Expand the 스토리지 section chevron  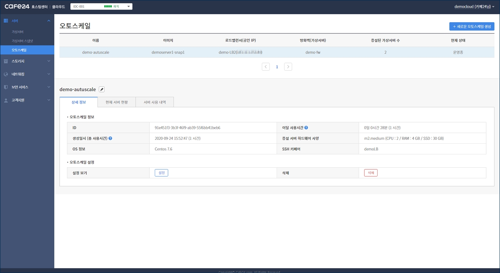pos(49,61)
